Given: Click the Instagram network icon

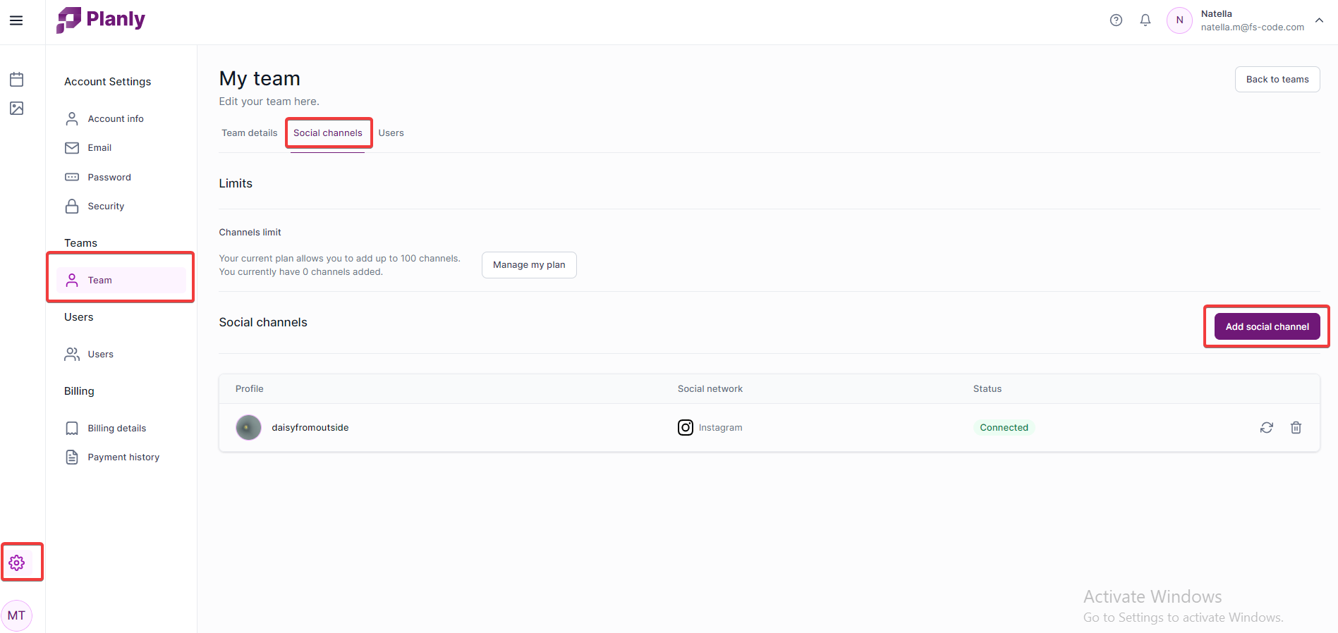Looking at the screenshot, I should coord(686,427).
